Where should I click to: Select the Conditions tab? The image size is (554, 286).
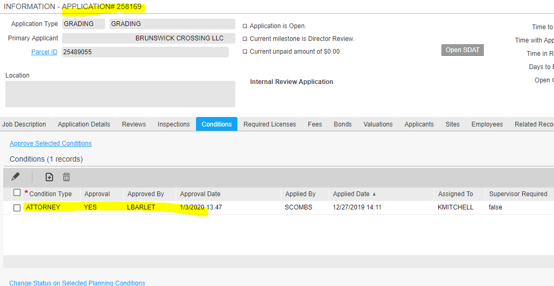click(217, 124)
